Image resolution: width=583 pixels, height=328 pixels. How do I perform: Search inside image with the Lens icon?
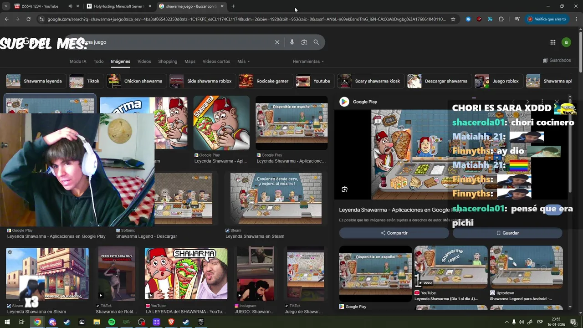pos(344,190)
